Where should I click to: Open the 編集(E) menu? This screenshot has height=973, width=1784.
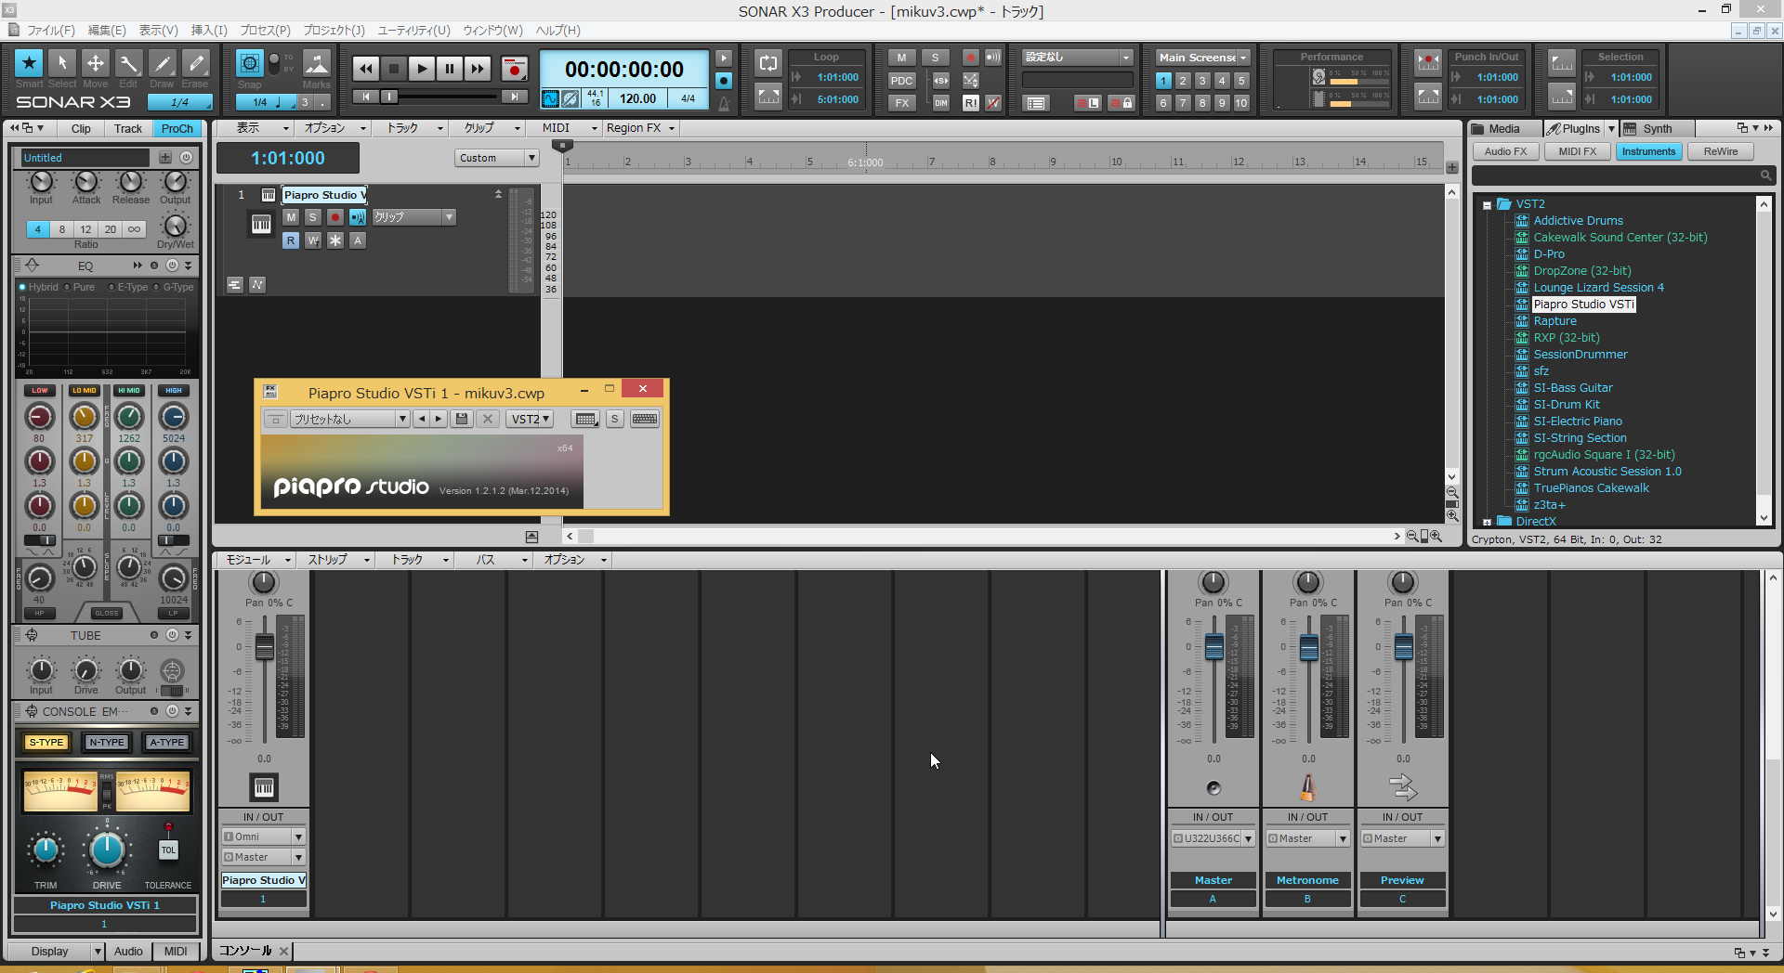[107, 31]
